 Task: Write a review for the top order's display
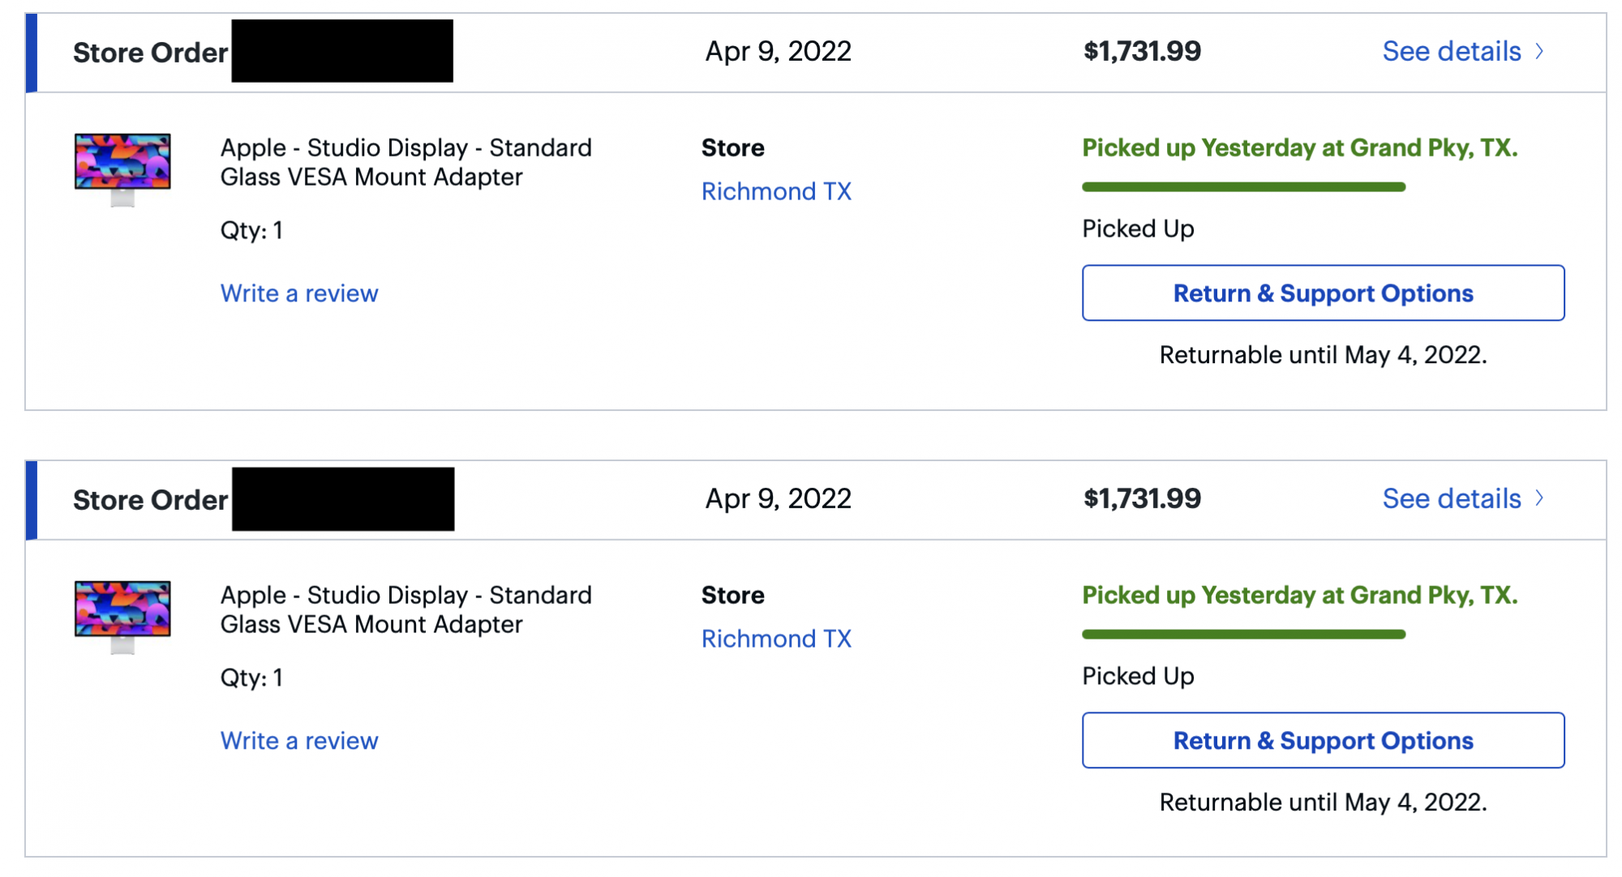tap(299, 293)
